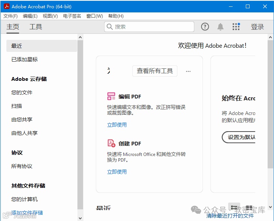Click the 创建 PDF heading
Image resolution: width=274 pixels, height=221 pixels.
coord(130,144)
